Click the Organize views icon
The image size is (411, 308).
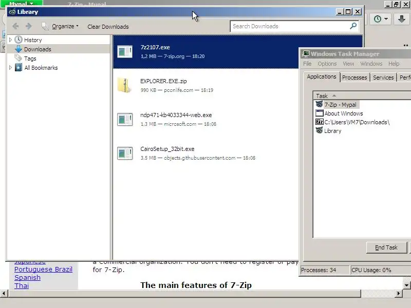coord(45,26)
